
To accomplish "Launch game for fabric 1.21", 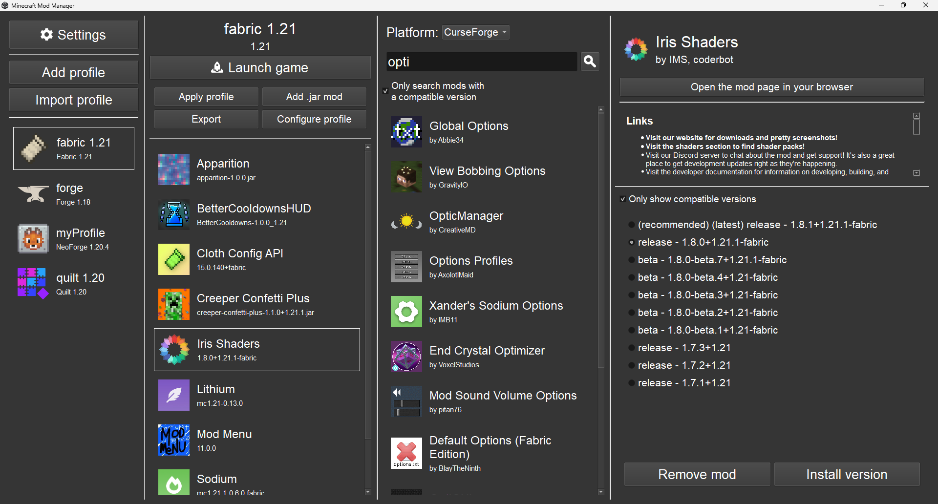I will coord(260,67).
